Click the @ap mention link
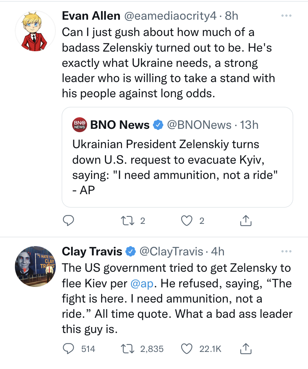 (141, 283)
